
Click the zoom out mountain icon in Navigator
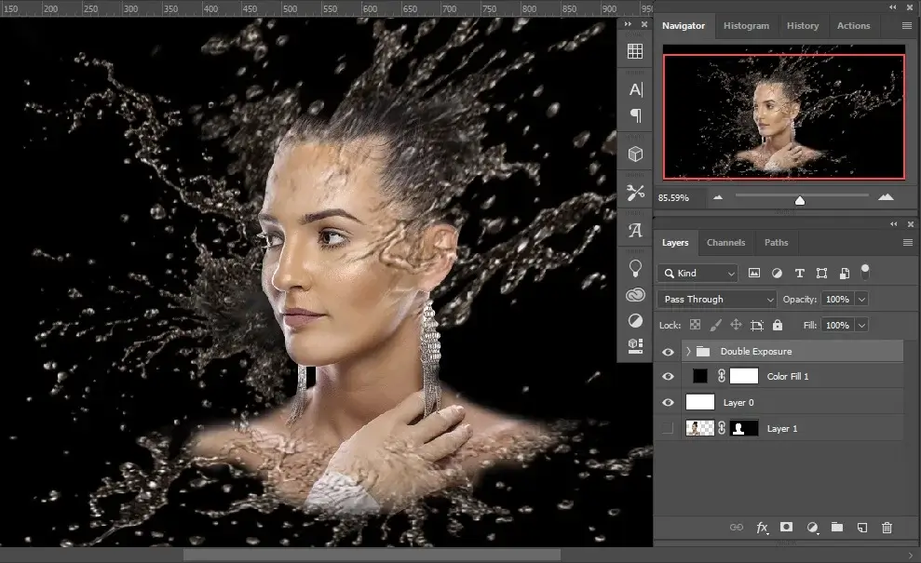tap(717, 197)
